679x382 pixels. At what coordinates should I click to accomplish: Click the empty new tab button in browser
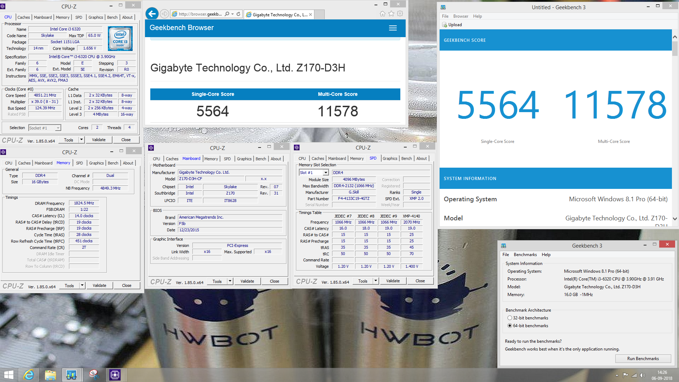tap(319, 15)
